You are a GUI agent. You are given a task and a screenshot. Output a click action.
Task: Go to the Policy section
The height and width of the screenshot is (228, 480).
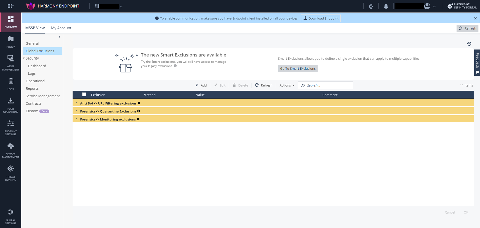pos(11,42)
